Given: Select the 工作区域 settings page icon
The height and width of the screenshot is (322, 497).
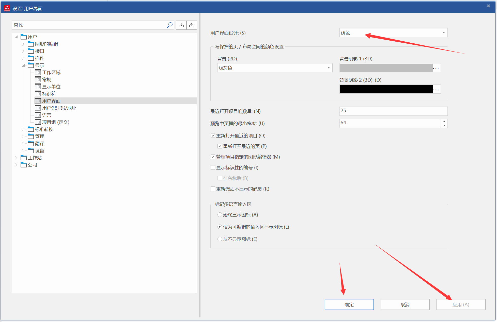Looking at the screenshot, I should pos(38,73).
